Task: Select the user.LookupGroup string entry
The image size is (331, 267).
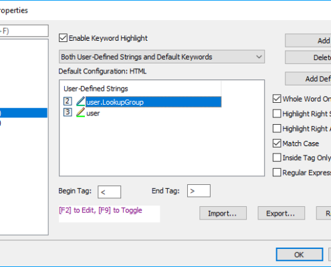Action: click(154, 102)
